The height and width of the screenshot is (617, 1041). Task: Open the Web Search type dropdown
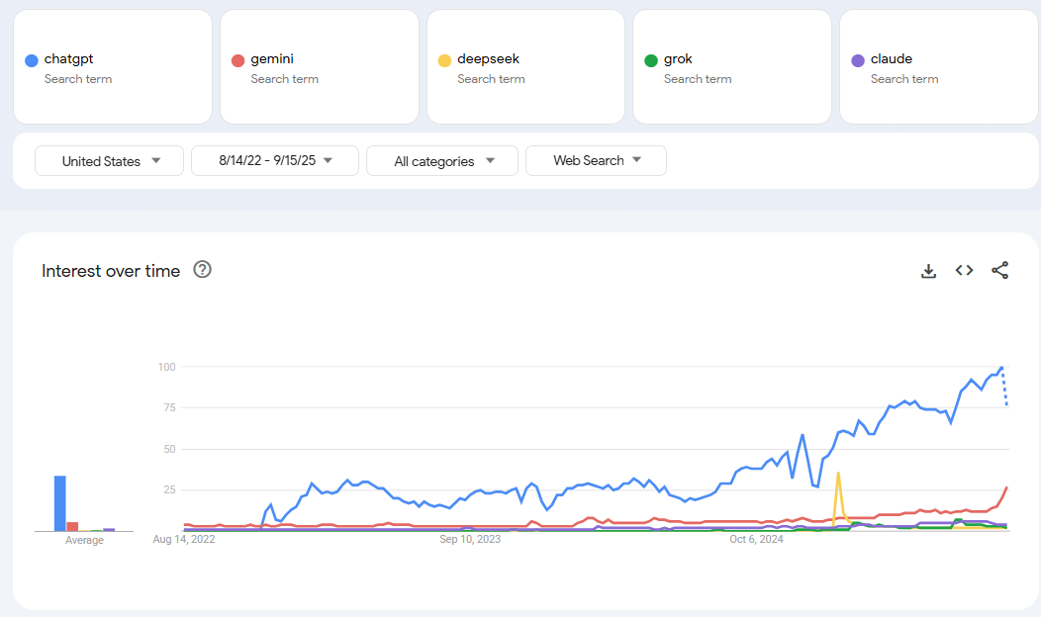tap(596, 160)
